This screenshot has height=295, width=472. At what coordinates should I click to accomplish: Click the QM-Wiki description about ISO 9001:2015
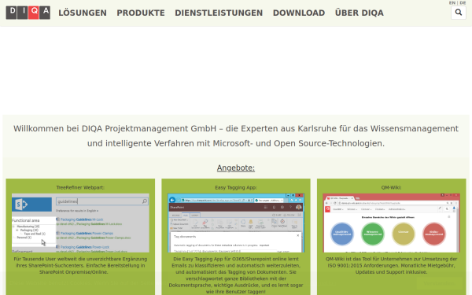(391, 265)
